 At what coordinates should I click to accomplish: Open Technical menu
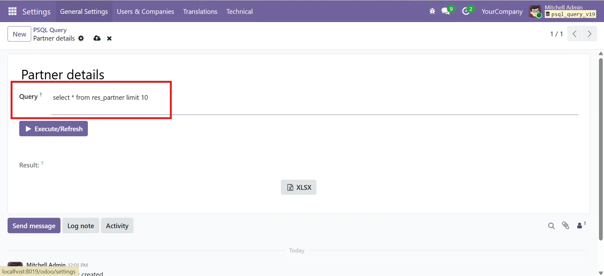click(x=239, y=11)
